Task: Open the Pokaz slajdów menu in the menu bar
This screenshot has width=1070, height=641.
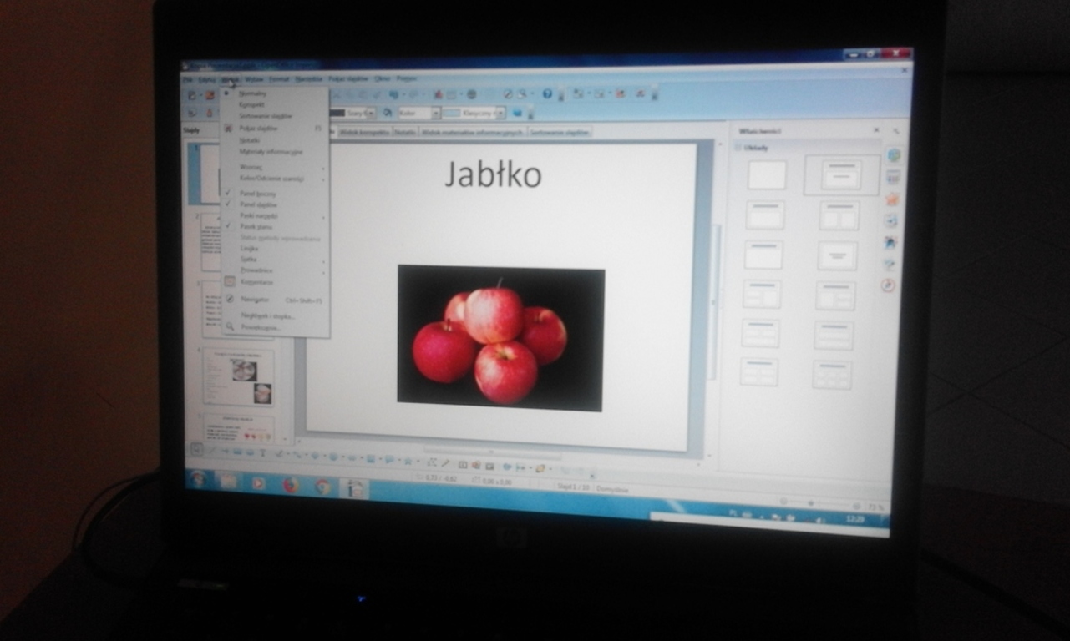Action: [x=348, y=79]
